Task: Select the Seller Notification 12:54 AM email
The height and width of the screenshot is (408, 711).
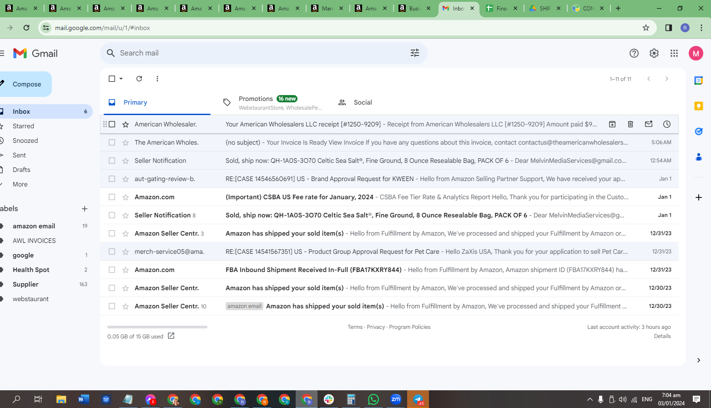Action: (x=112, y=161)
